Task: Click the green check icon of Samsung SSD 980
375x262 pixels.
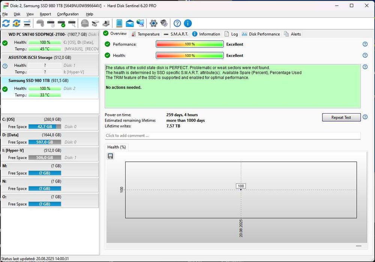Action: pyautogui.click(x=5, y=89)
